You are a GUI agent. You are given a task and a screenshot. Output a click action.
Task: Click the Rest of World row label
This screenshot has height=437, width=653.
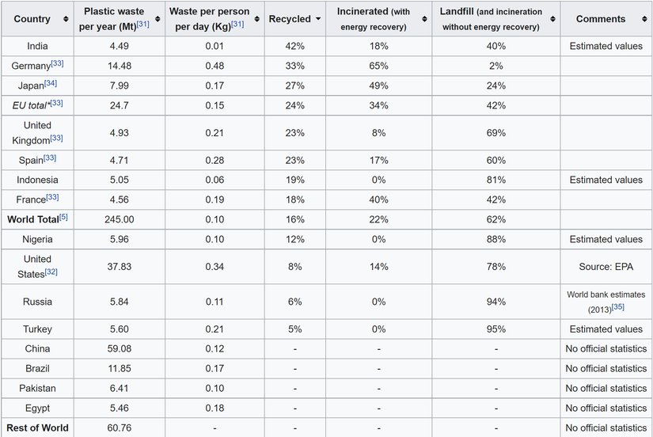point(37,427)
